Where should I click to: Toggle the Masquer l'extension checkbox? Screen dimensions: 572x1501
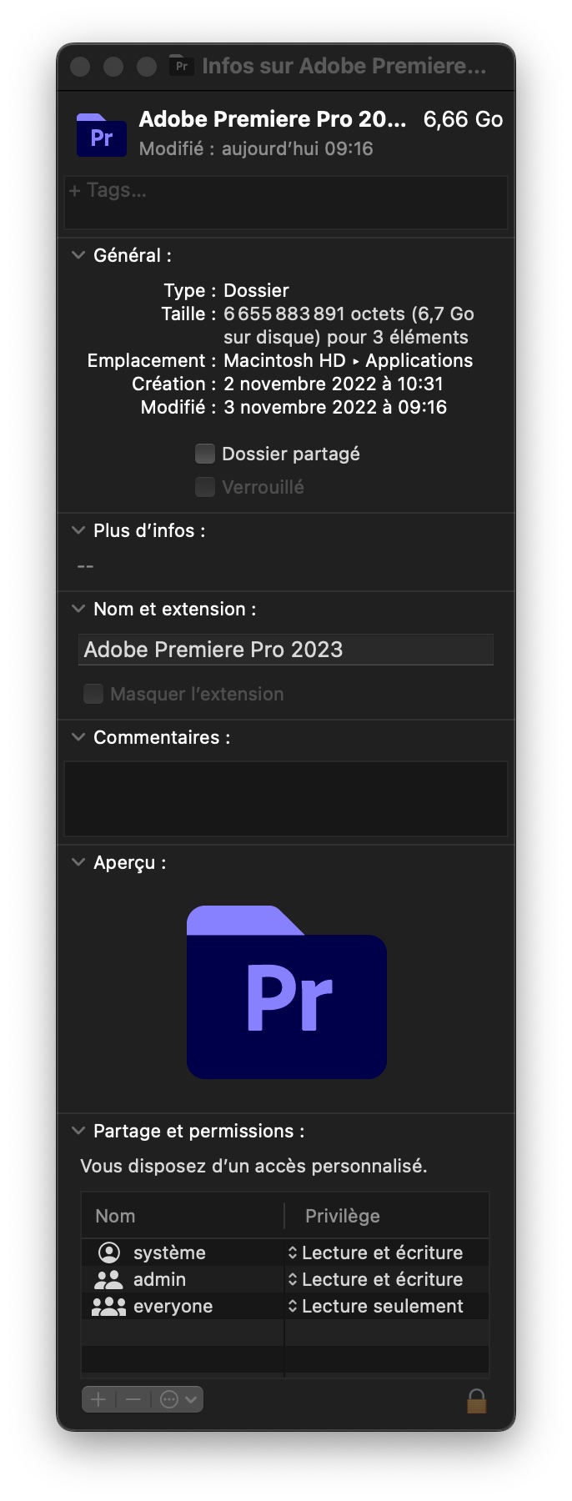click(93, 694)
